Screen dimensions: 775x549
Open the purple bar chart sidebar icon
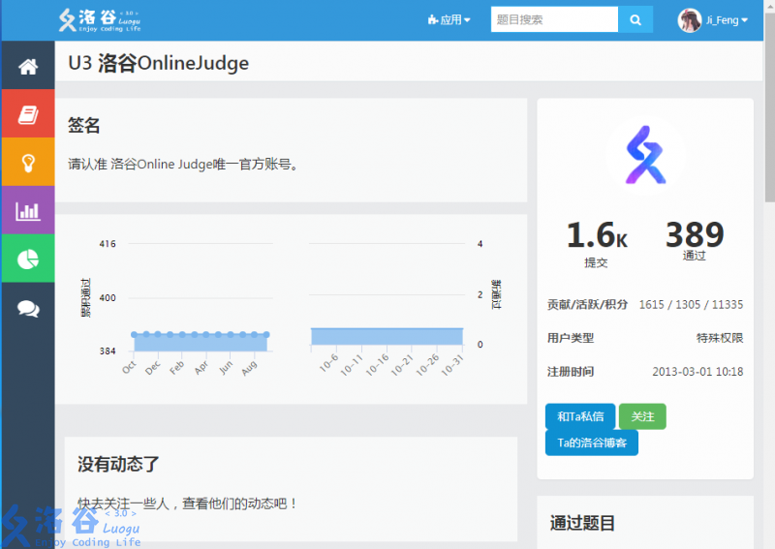point(28,211)
